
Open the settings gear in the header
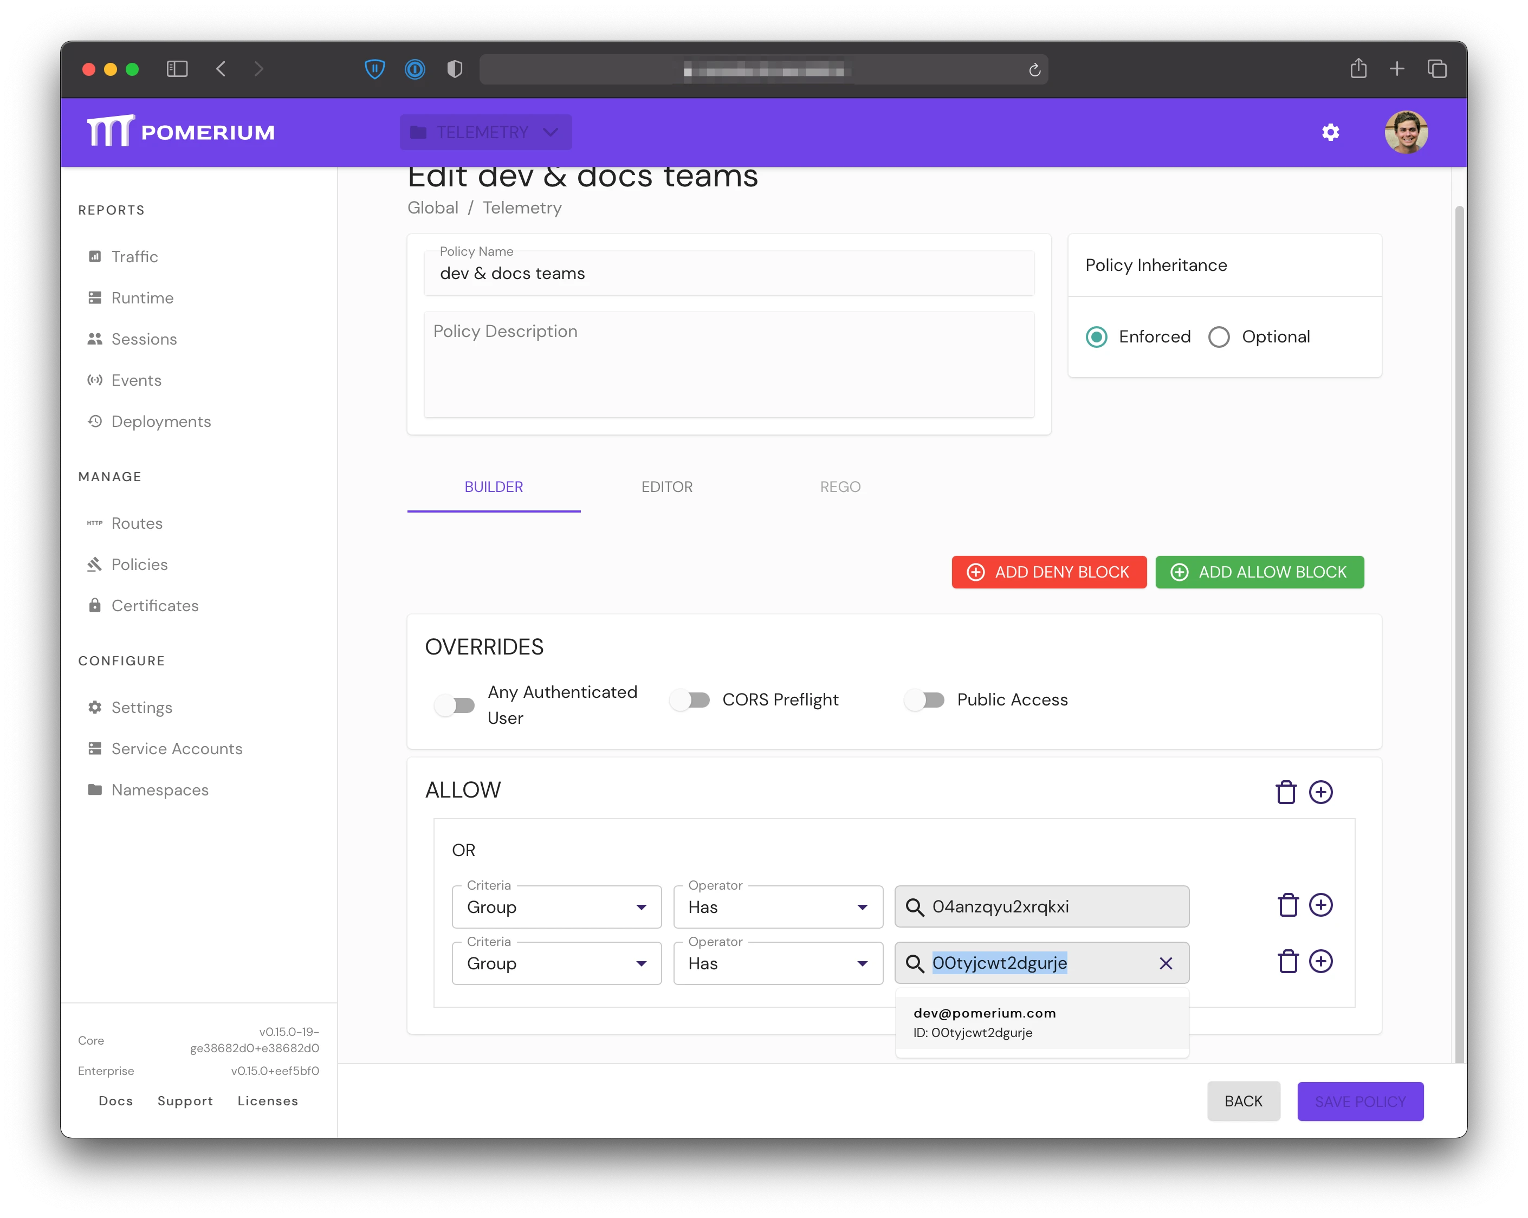[x=1330, y=133]
